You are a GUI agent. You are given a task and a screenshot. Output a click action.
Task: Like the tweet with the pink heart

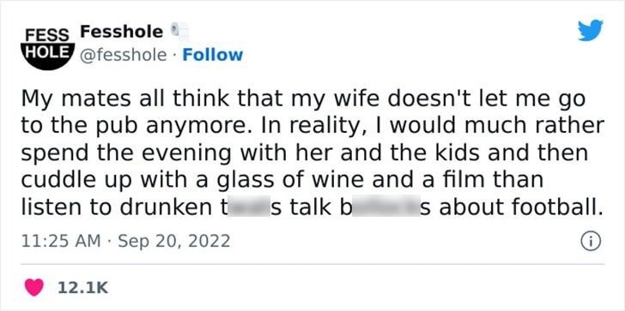click(34, 288)
